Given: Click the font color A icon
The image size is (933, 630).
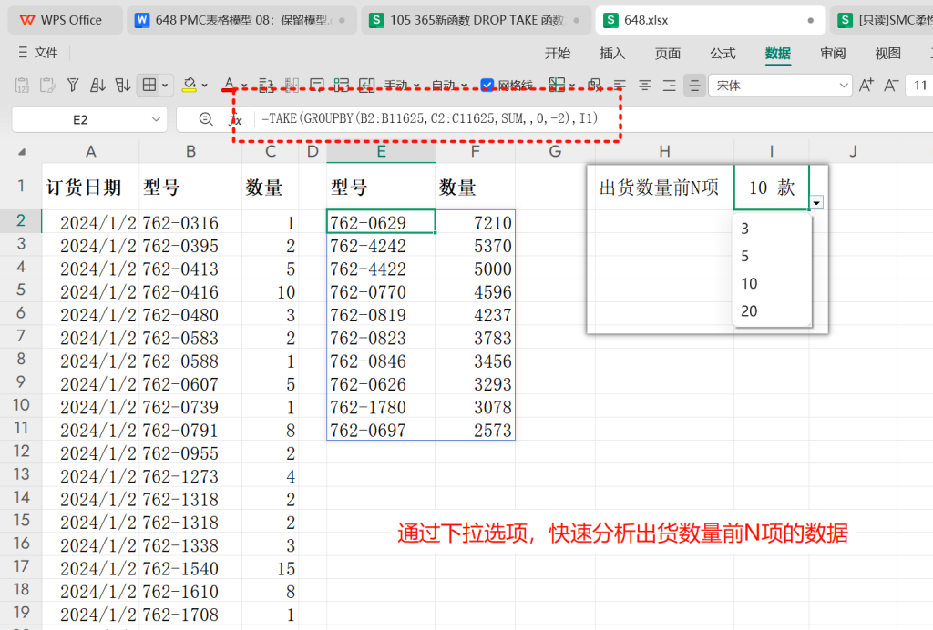Looking at the screenshot, I should pos(229,85).
